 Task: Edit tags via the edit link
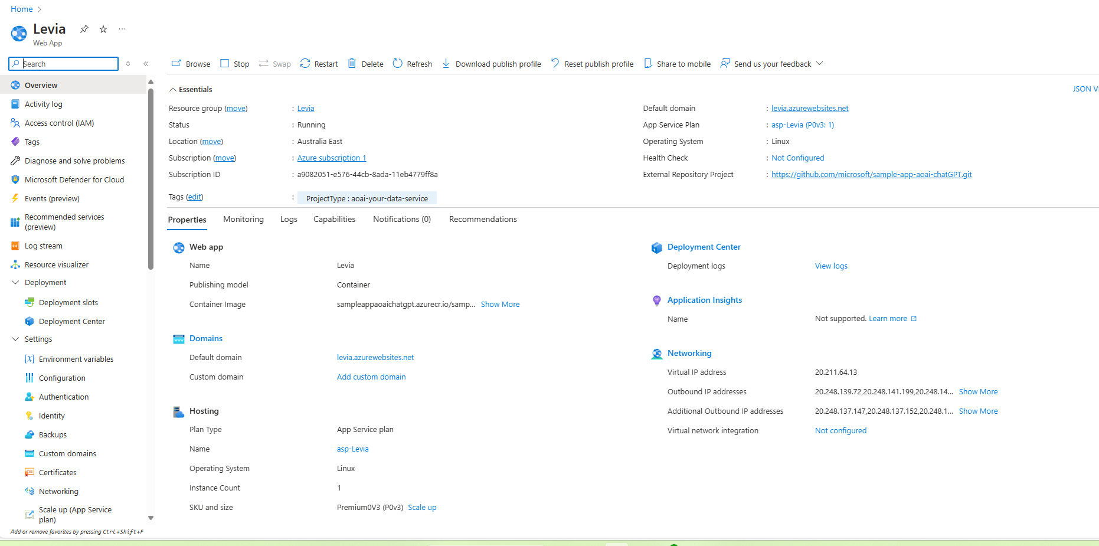point(194,197)
